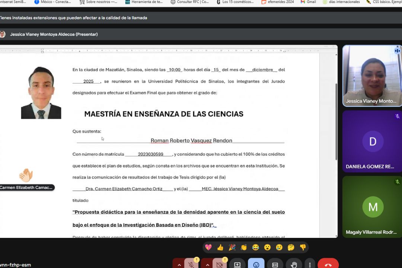
Task: Send the thumbs down reaction
Action: pos(303,248)
